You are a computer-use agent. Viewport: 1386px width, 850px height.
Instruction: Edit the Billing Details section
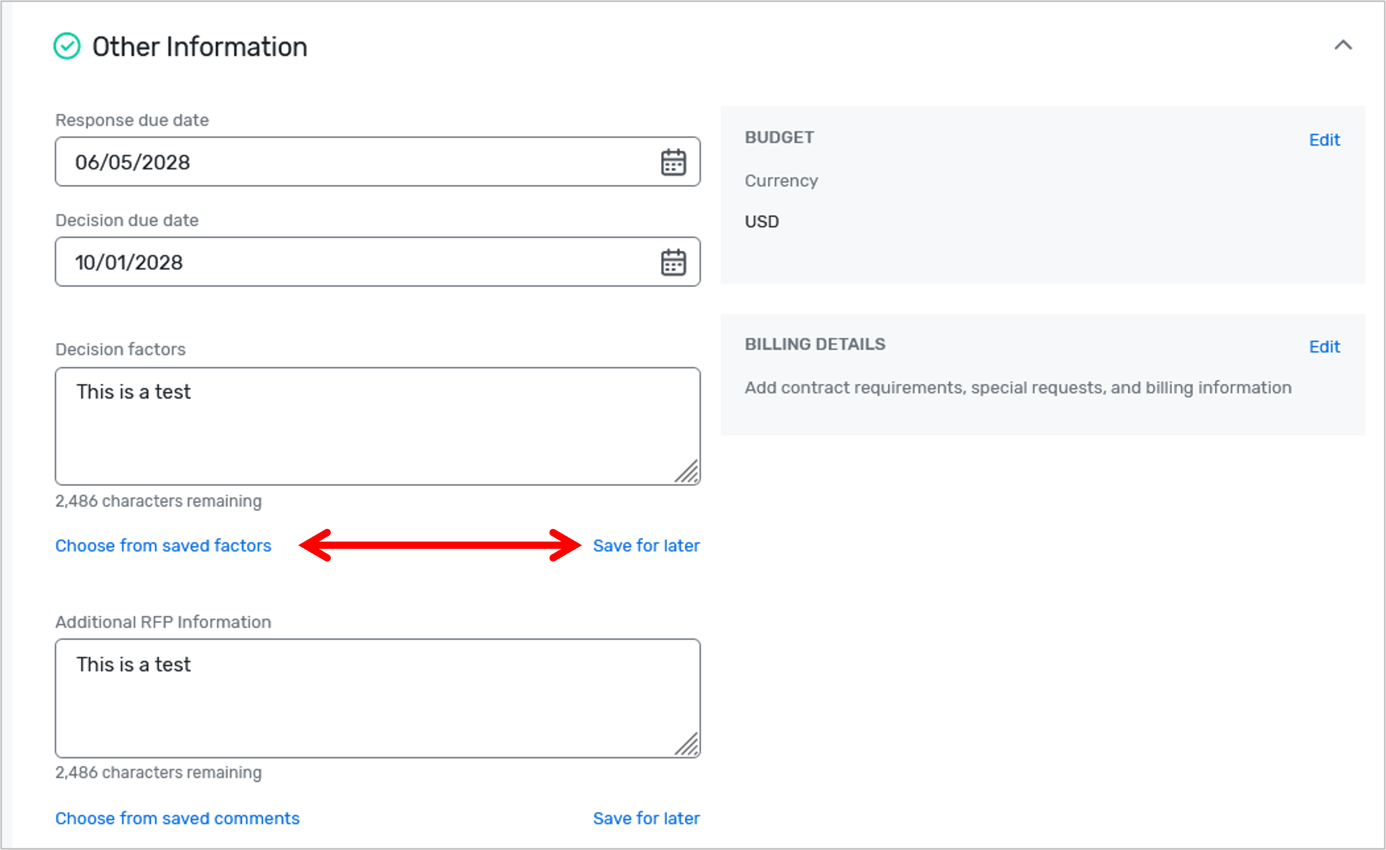click(1324, 347)
